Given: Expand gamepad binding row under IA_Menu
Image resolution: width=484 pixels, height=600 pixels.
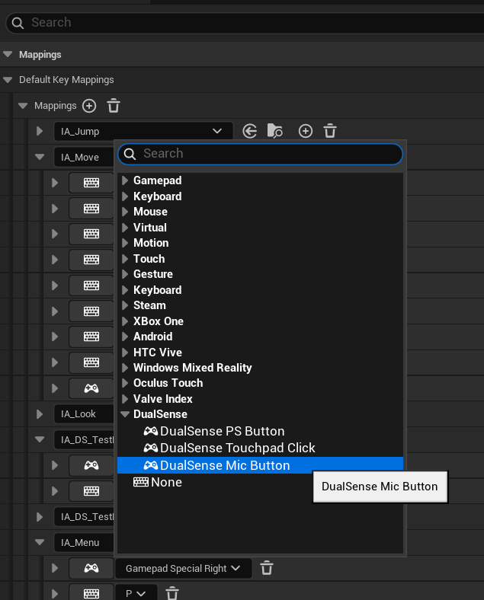Looking at the screenshot, I should (x=55, y=568).
